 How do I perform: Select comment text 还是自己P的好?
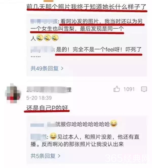(x=47, y=108)
